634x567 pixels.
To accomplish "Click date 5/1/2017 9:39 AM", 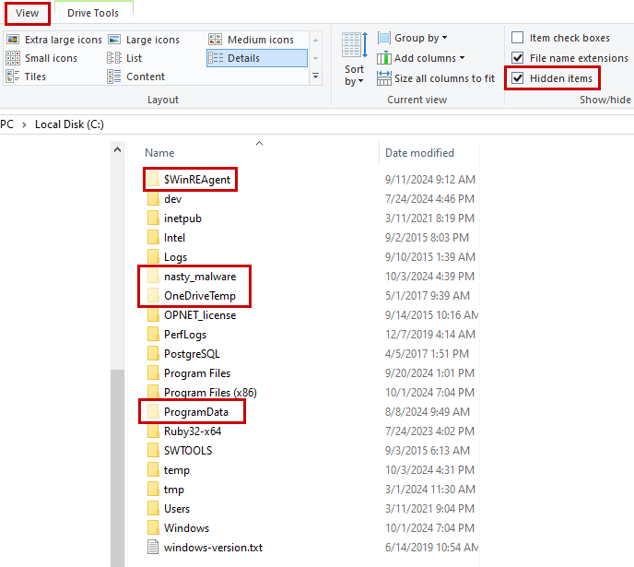I will pos(428,296).
